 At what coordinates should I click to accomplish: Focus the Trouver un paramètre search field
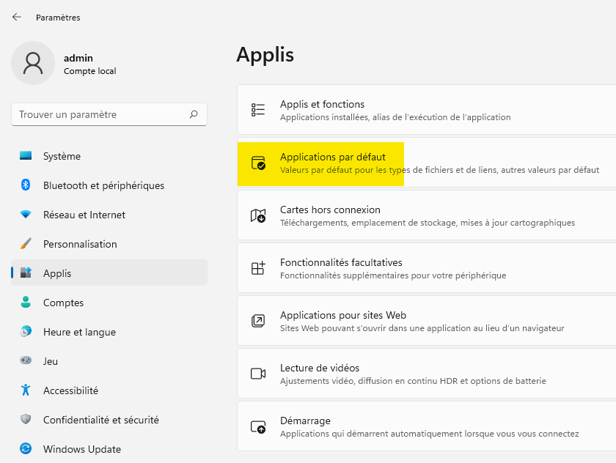pos(99,114)
